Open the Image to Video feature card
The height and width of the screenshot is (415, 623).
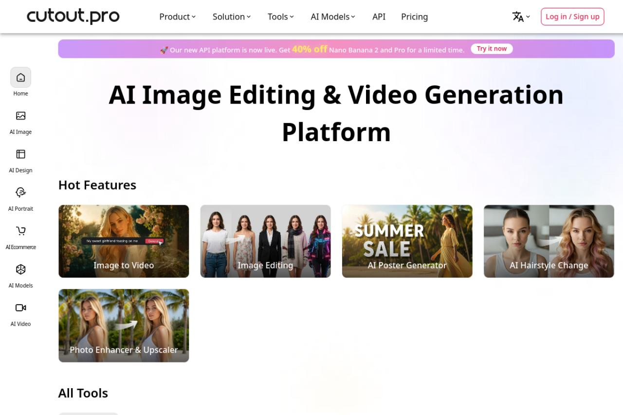click(x=124, y=241)
